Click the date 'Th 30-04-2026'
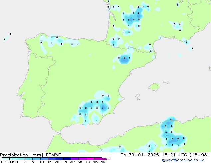The image size is (211, 163). click(x=140, y=155)
